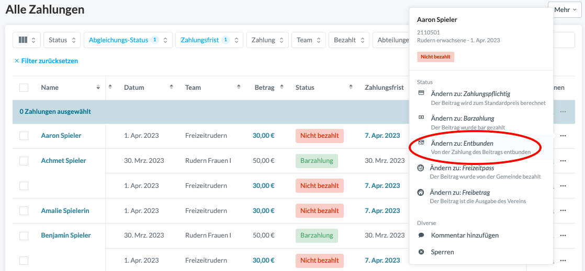This screenshot has width=585, height=271.
Task: Open the Status filter dropdown
Action: pos(62,40)
